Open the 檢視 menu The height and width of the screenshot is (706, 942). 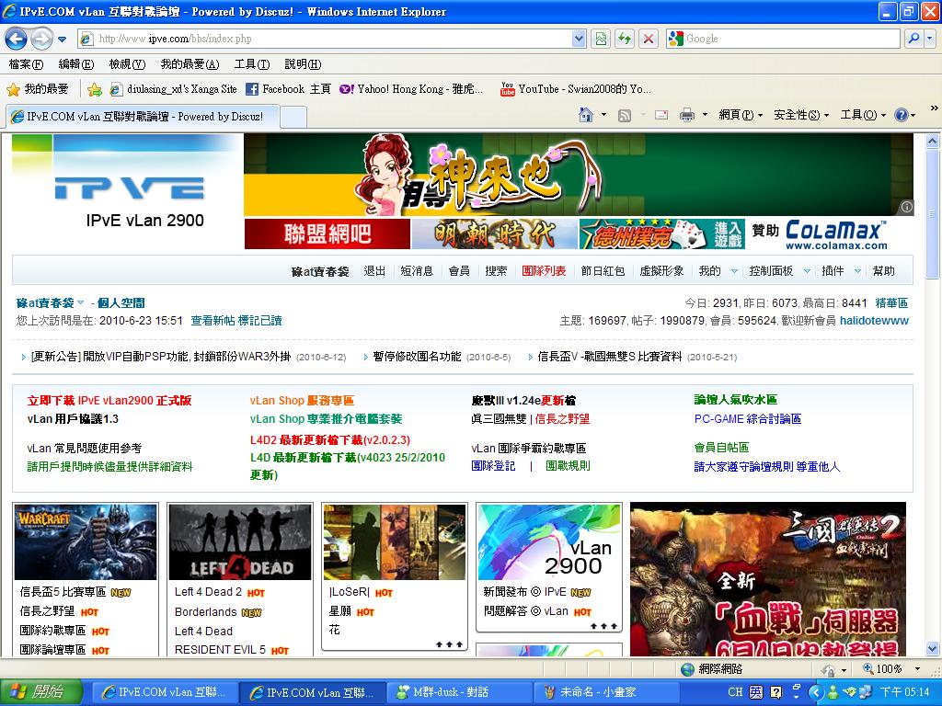[x=127, y=64]
